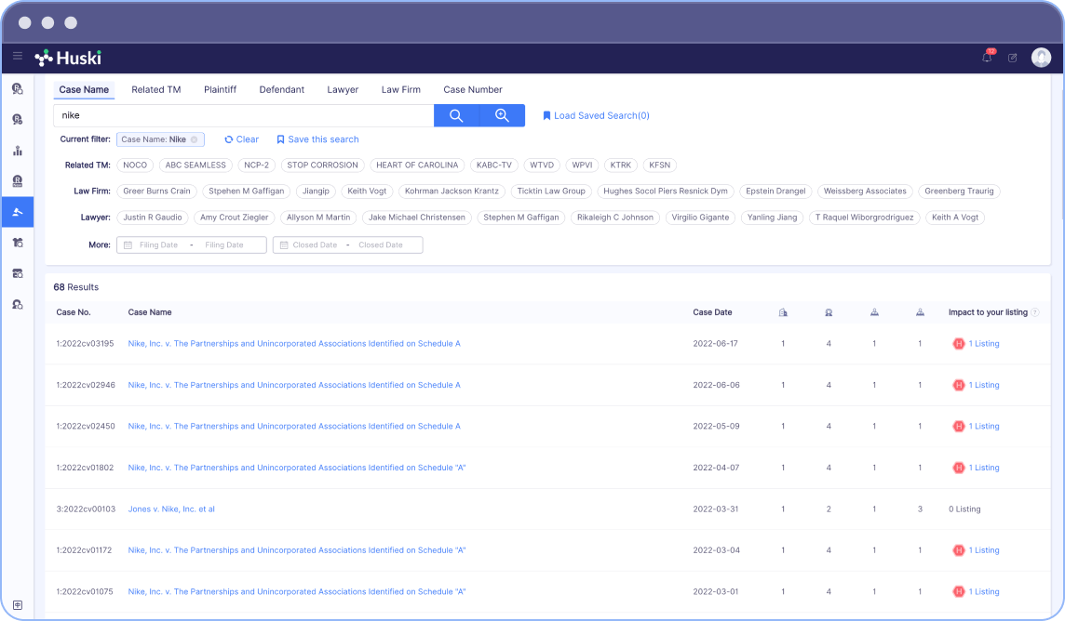The height and width of the screenshot is (621, 1065).
Task: Open the Law Firm tab
Action: pos(400,89)
